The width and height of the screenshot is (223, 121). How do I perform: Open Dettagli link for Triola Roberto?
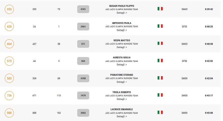point(122,99)
